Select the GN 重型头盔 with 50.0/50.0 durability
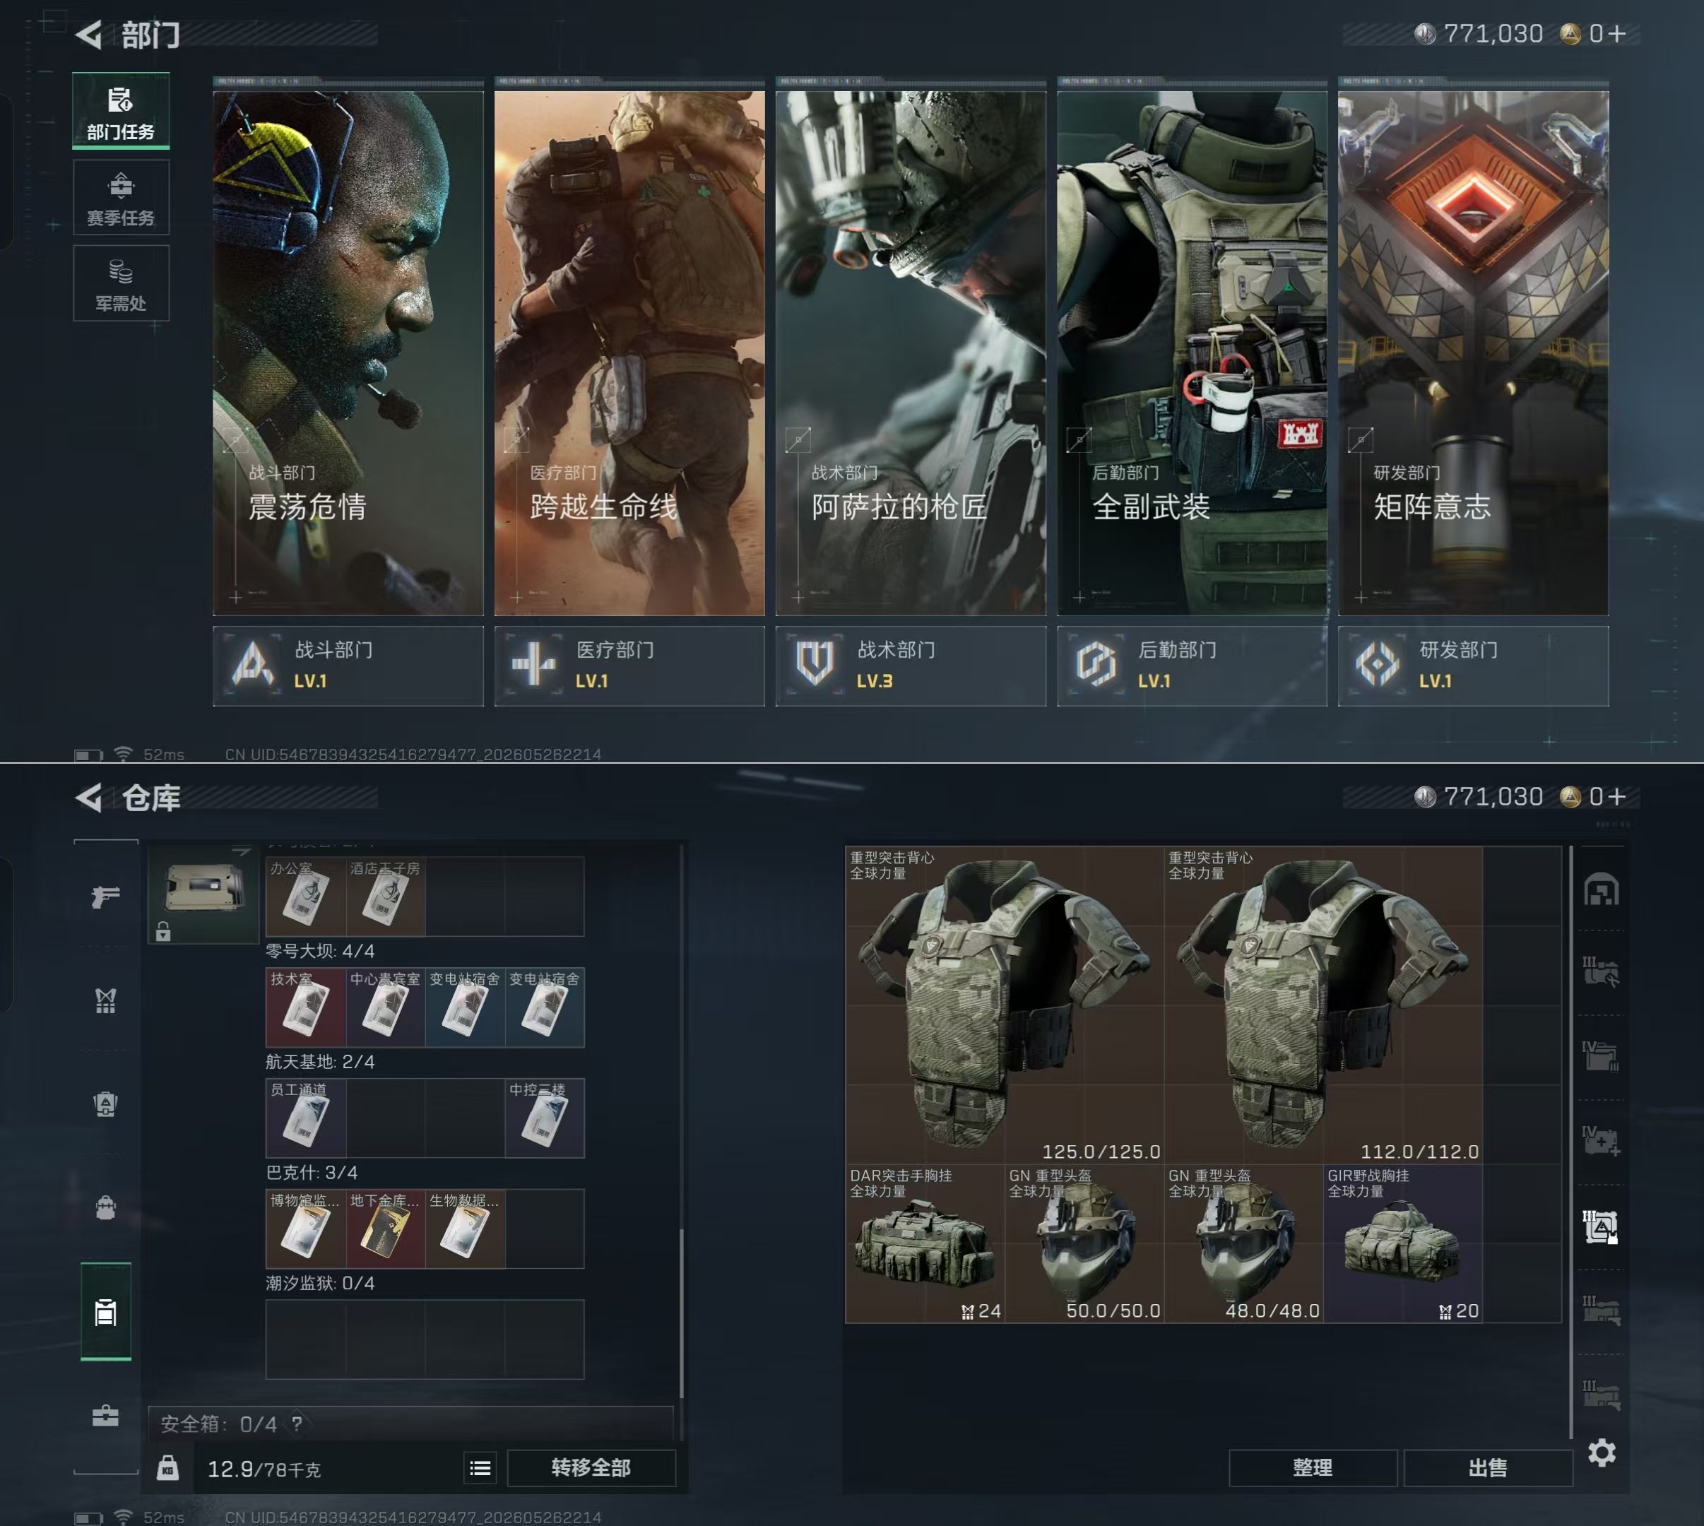Image resolution: width=1704 pixels, height=1526 pixels. click(1084, 1243)
